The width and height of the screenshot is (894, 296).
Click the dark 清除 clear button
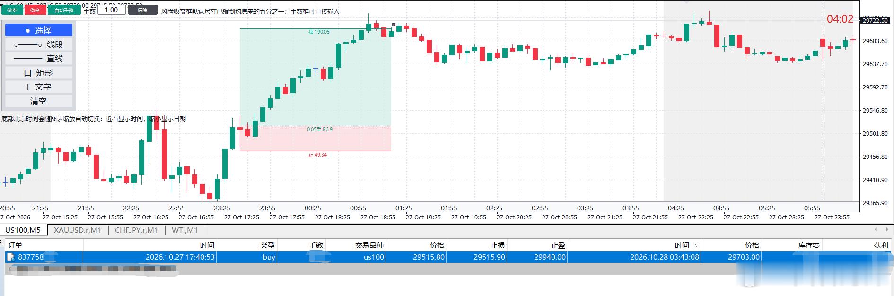click(142, 10)
